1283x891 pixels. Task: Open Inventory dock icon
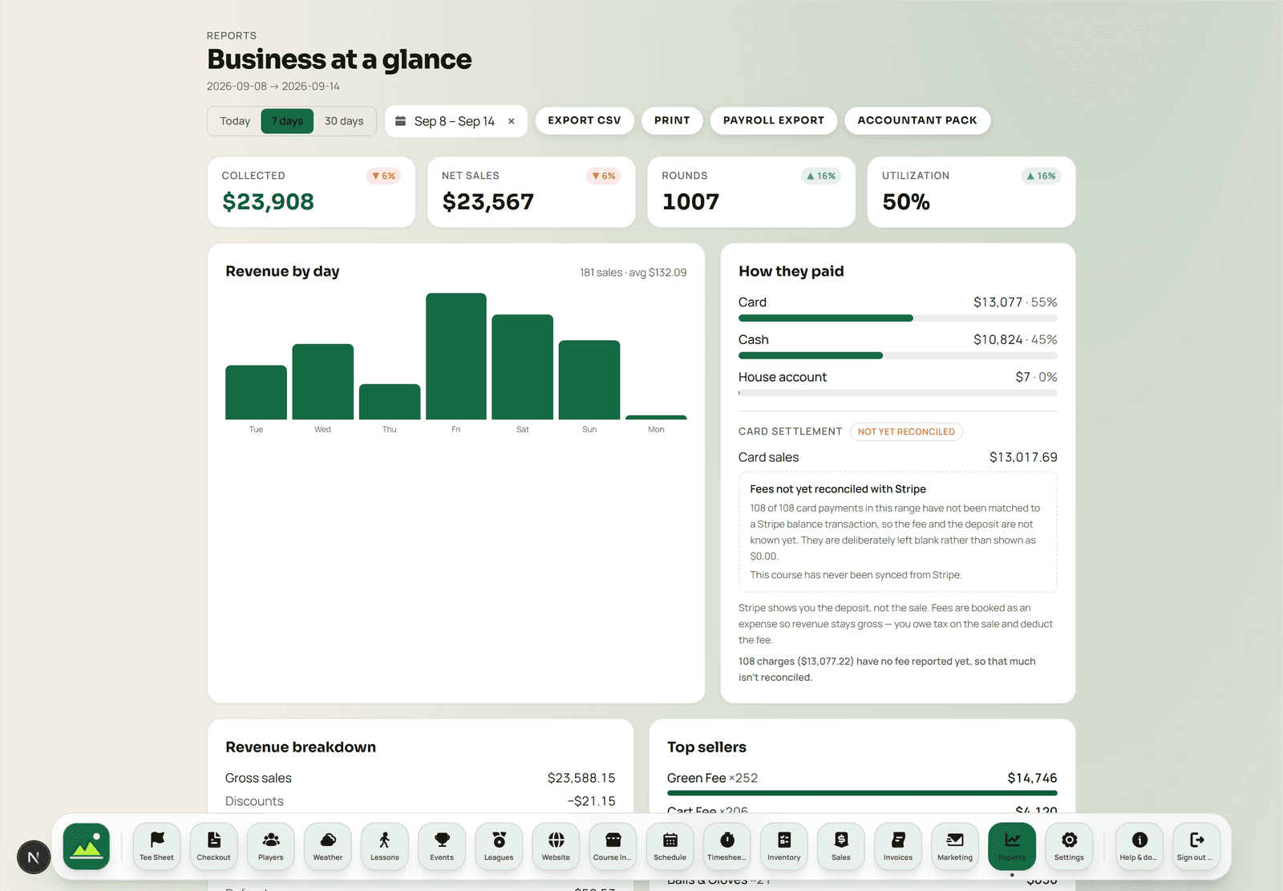(x=783, y=846)
